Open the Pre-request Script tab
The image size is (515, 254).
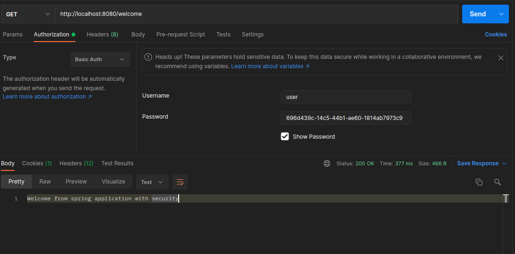[x=181, y=35]
